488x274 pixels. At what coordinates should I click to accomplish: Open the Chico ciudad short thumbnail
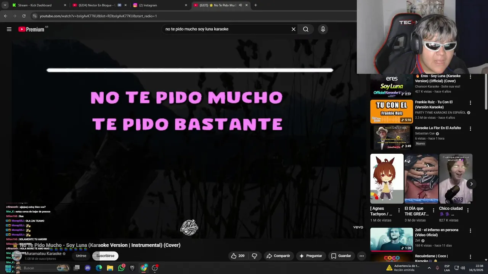[456, 178]
